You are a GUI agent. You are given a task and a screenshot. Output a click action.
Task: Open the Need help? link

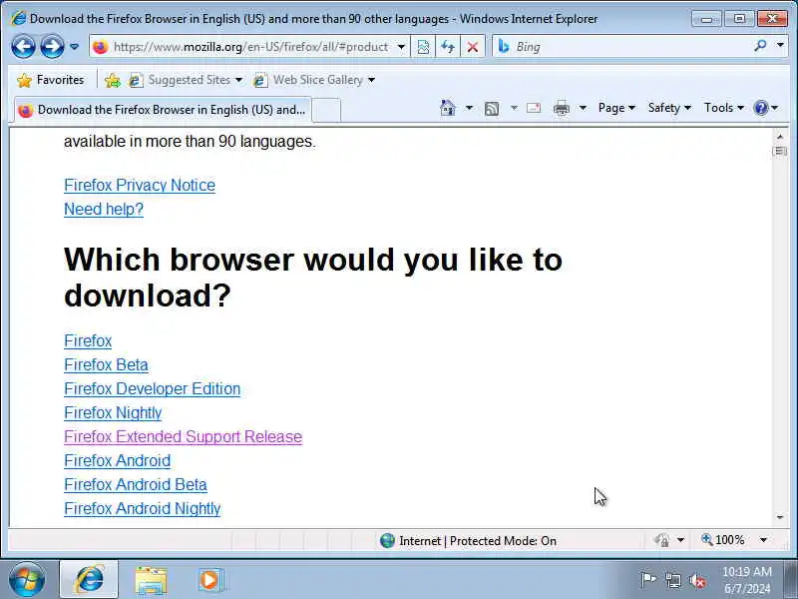coord(104,210)
